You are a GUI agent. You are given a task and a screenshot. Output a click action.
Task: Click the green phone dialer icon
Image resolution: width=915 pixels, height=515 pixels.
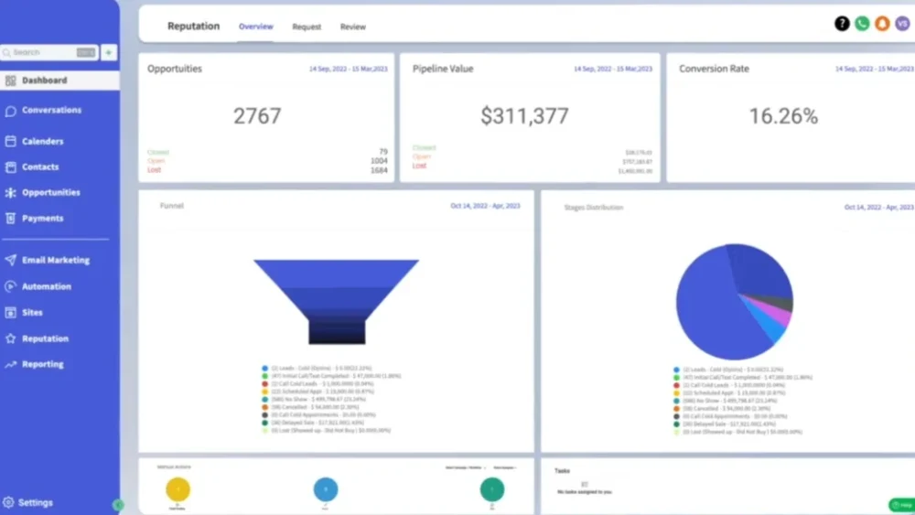(862, 24)
